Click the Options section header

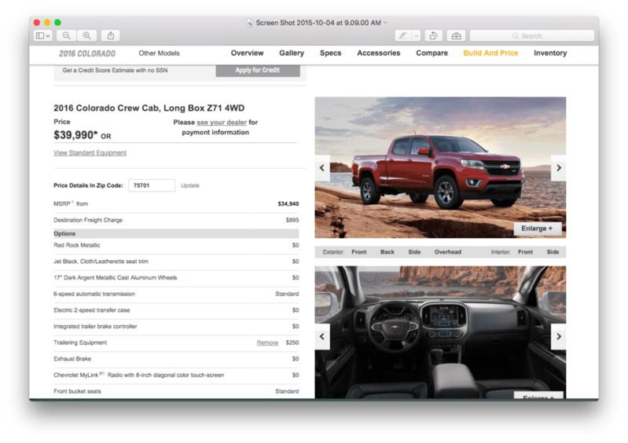pyautogui.click(x=176, y=234)
